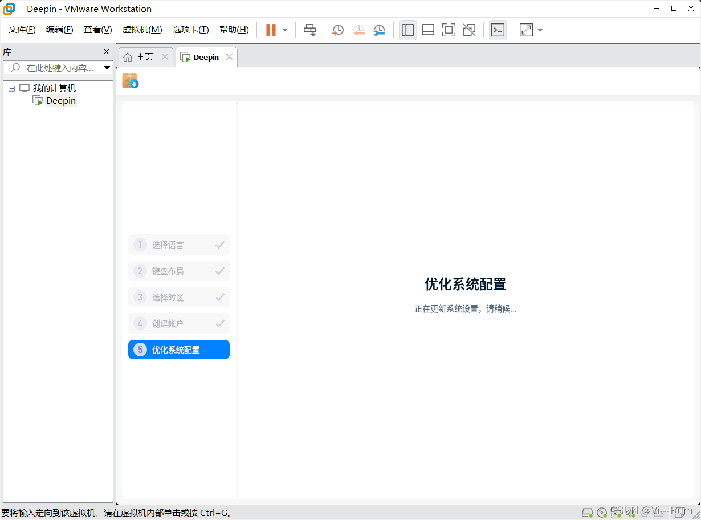The image size is (701, 520).
Task: Take a snapshot of the virtual machine
Action: [338, 30]
